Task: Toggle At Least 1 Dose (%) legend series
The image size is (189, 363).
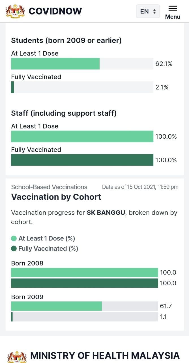Action: 47,239
